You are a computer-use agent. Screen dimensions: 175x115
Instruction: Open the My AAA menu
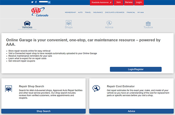tap(141, 12)
